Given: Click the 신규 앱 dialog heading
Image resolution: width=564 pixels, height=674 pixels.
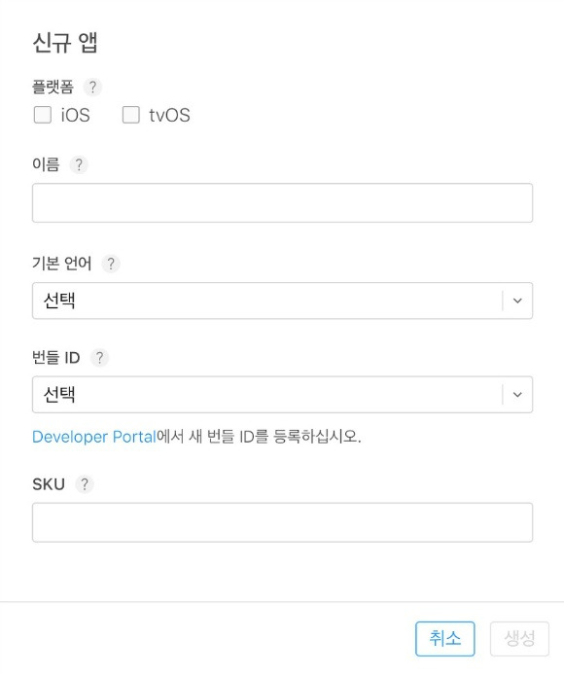Looking at the screenshot, I should tap(65, 43).
